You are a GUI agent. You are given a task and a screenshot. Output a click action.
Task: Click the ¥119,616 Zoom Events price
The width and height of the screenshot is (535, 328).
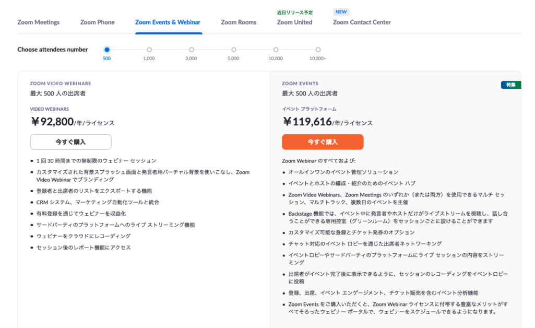tap(308, 122)
